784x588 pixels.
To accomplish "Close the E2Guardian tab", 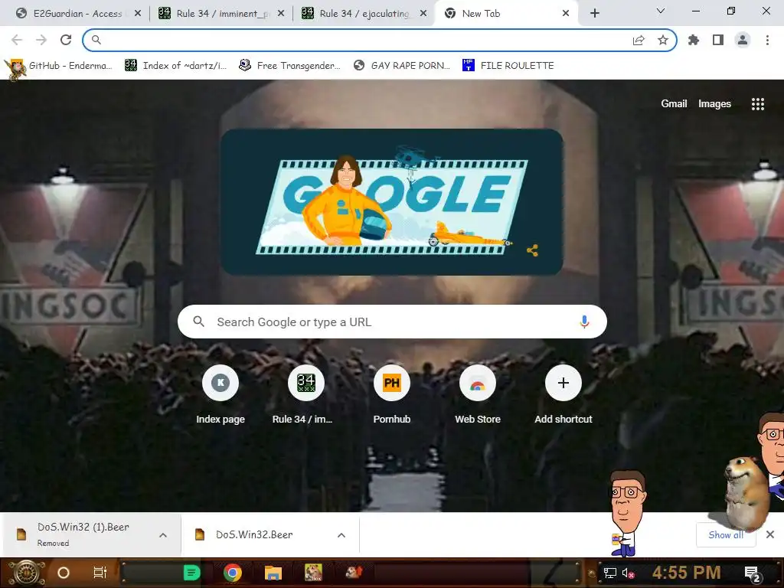I will coord(138,14).
